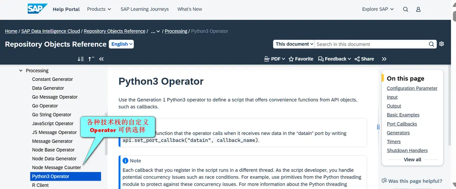Viewport: 456px width, 189px height.
Task: Jump to Timers section
Action: click(394, 142)
